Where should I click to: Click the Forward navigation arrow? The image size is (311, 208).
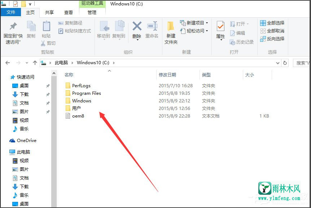(x=18, y=63)
